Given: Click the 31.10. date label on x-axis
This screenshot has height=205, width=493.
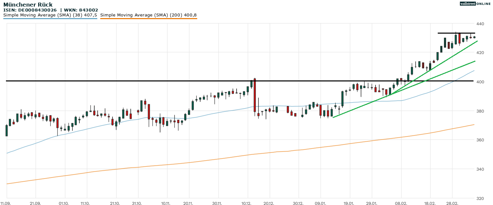Looking at the screenshot, I should tap(137, 203).
